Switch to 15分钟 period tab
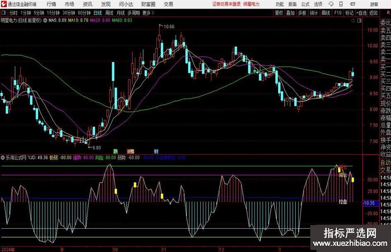This screenshot has width=391, height=252. (x=53, y=13)
